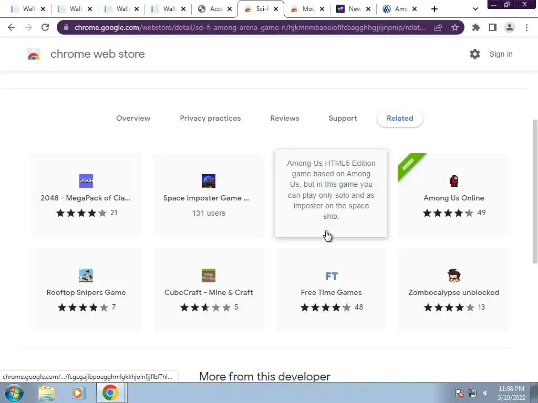Viewport: 538px width, 403px height.
Task: Click the Among Us Online star rating
Action: [448, 213]
